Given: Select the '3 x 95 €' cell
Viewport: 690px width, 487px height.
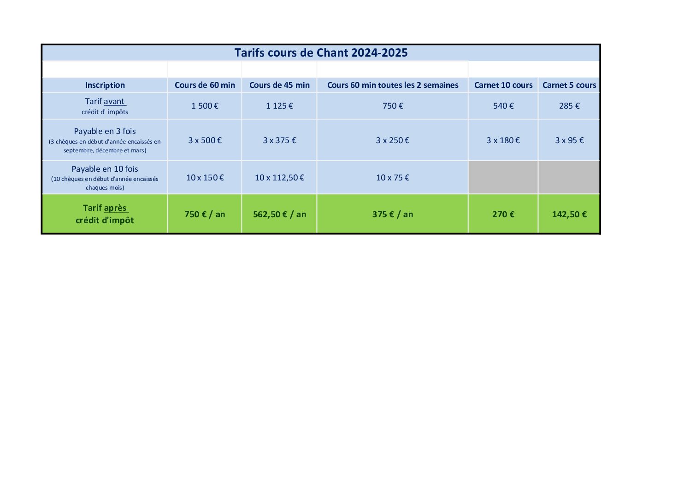Looking at the screenshot, I should click(x=569, y=140).
